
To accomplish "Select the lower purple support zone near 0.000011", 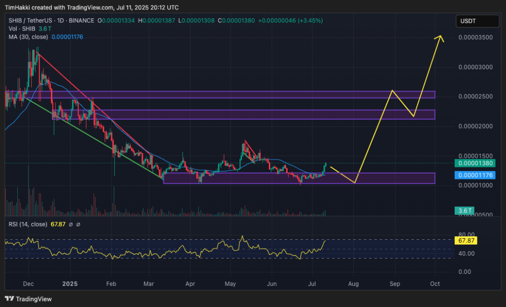I will (x=298, y=178).
